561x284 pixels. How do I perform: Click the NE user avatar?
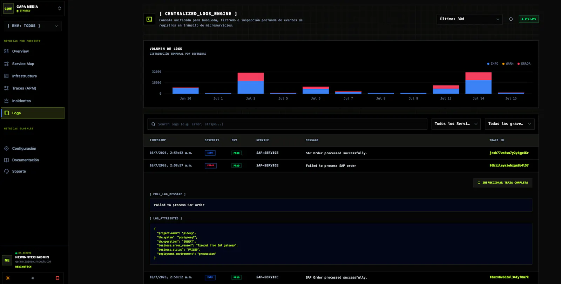(x=7, y=260)
